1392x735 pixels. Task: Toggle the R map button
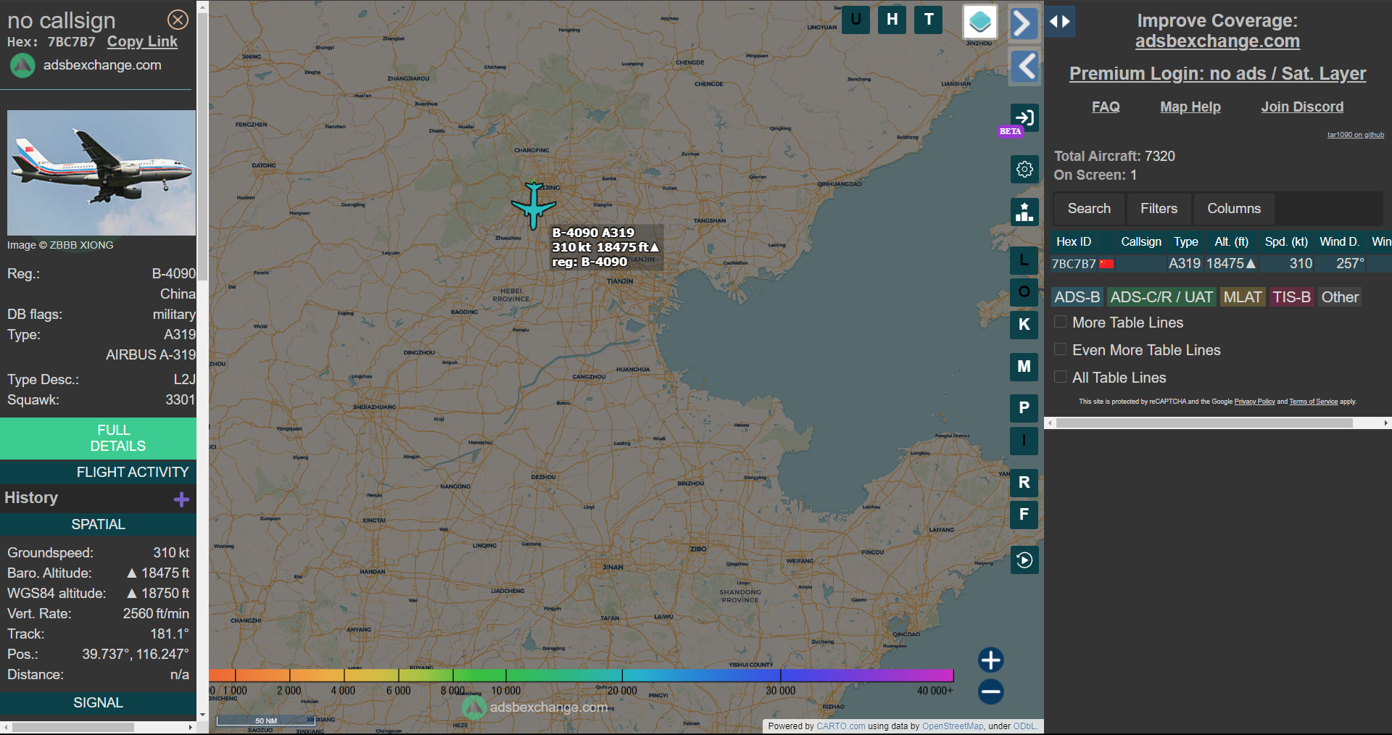[x=1024, y=483]
